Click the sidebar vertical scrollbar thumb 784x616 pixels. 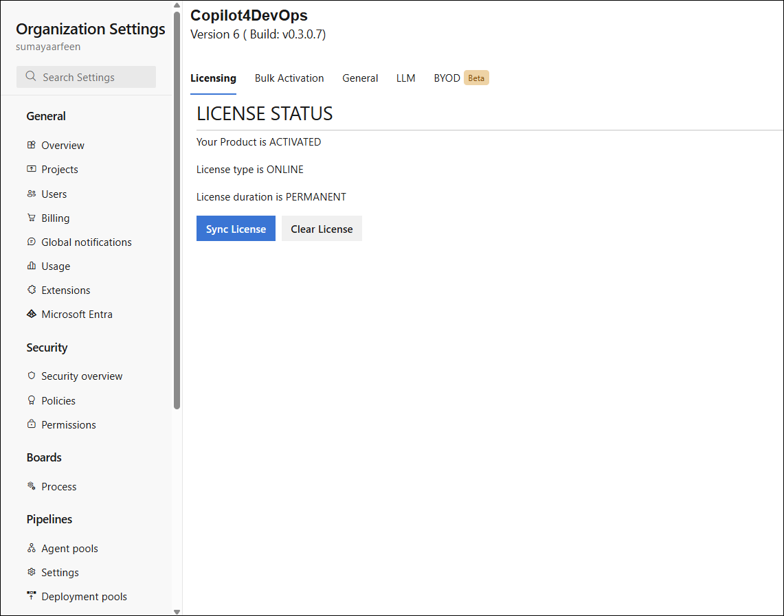tap(177, 210)
